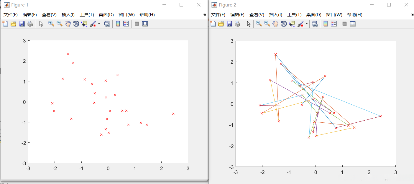The height and width of the screenshot is (184, 414).
Task: Show Plot Tools and dock Figure 2
Action: tap(352, 24)
